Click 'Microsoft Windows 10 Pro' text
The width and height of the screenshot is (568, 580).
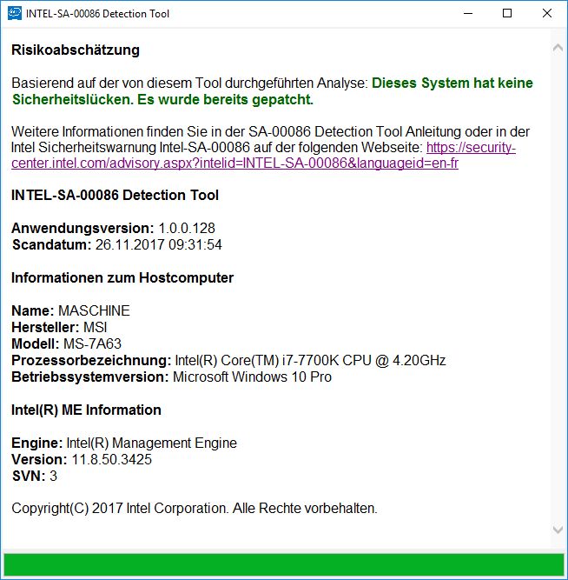click(253, 377)
